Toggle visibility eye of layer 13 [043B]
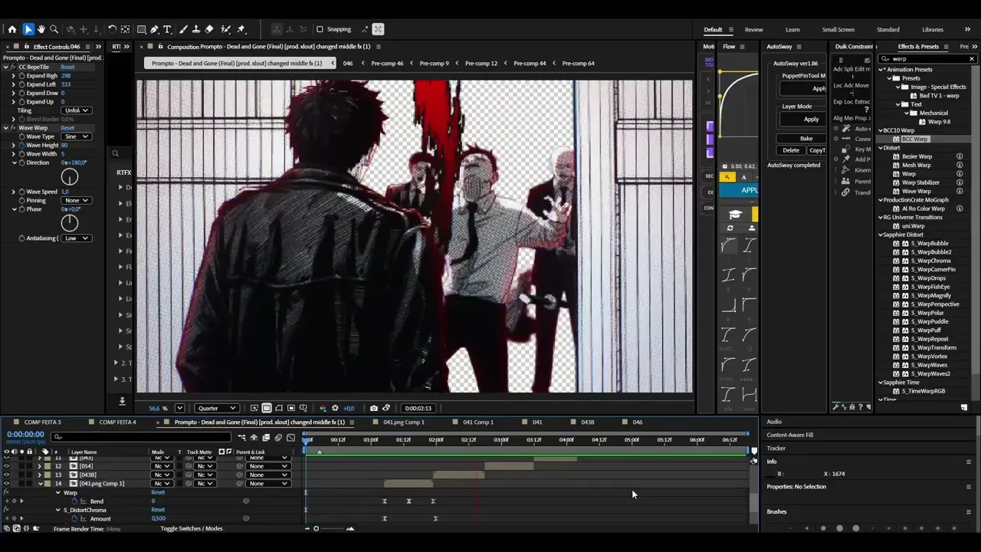 [6, 475]
